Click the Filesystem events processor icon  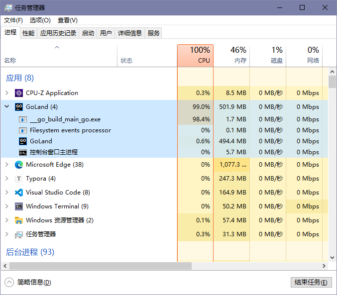point(23,130)
